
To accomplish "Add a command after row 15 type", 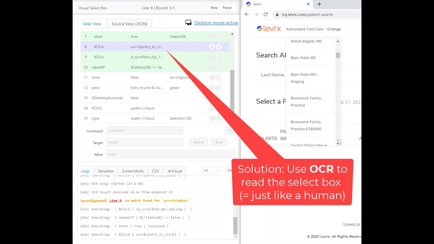I will click(x=218, y=118).
